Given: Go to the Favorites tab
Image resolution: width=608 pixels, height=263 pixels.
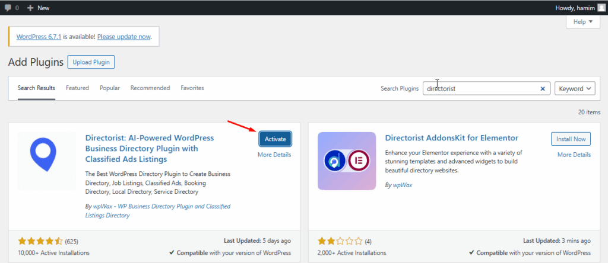Looking at the screenshot, I should [192, 88].
